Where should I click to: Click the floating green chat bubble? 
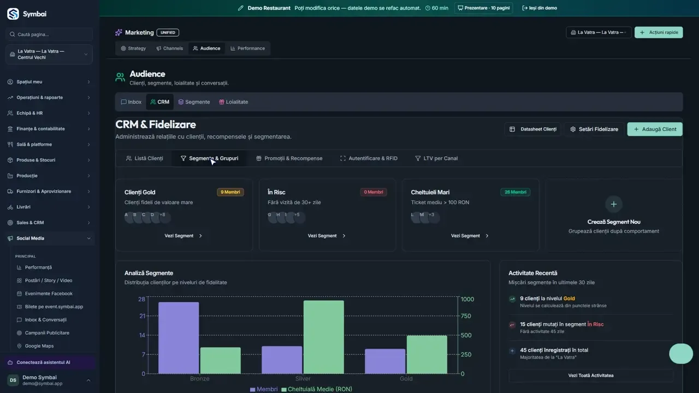(681, 354)
